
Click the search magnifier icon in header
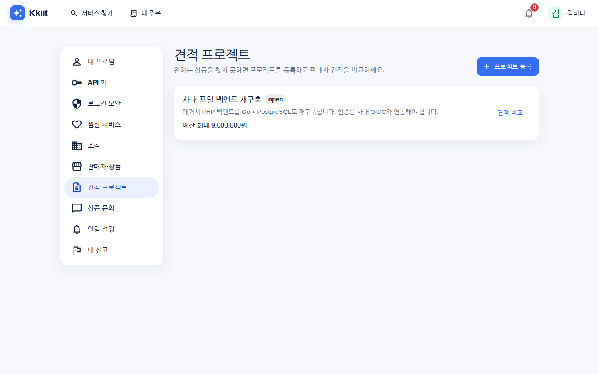(x=74, y=13)
